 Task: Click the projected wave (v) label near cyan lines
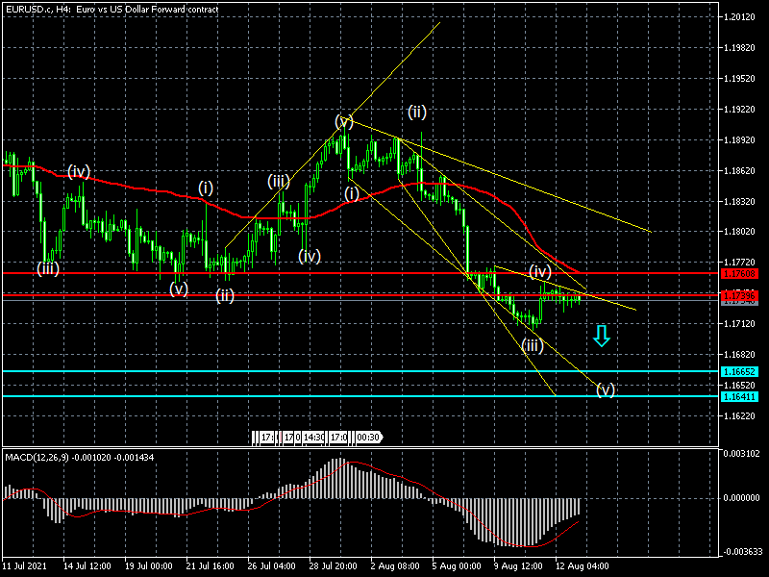605,389
